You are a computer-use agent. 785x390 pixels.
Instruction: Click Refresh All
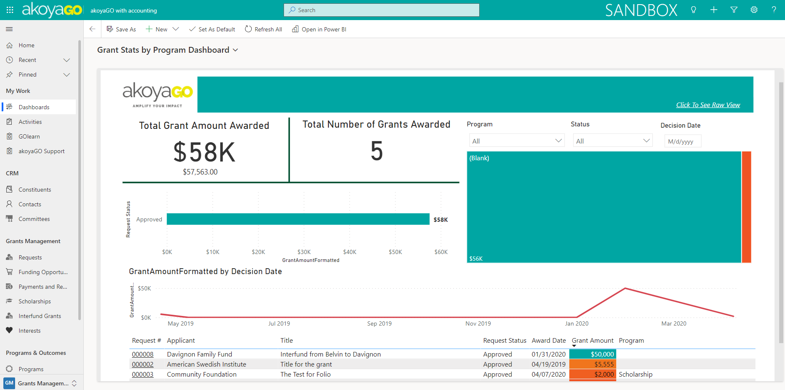[263, 29]
